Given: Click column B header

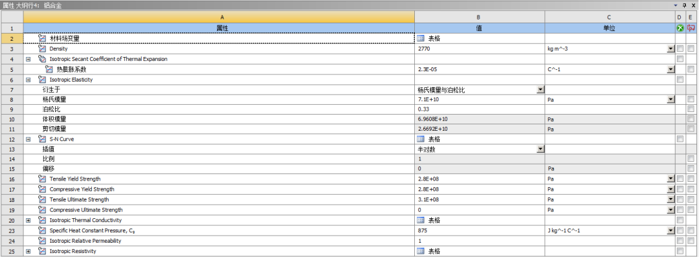Looking at the screenshot, I should 479,17.
